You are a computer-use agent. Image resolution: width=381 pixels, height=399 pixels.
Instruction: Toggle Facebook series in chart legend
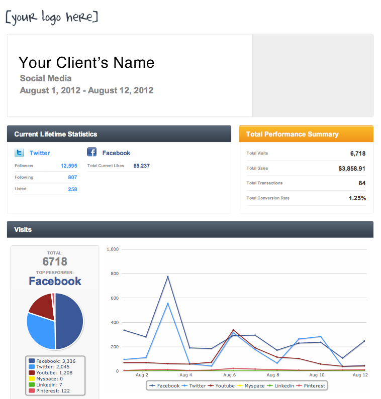(x=164, y=386)
